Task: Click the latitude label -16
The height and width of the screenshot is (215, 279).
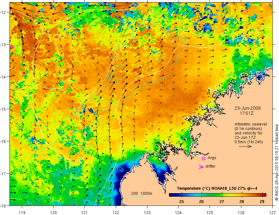Action: coord(3,141)
